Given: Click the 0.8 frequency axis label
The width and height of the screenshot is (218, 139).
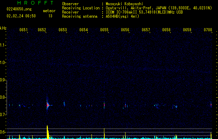Looking at the screenshot, I should pos(3,97).
